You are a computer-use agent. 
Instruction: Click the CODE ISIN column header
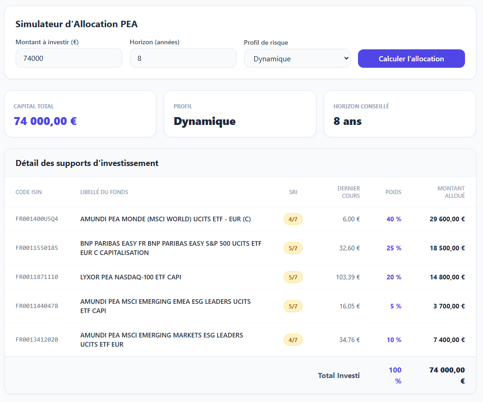point(29,192)
